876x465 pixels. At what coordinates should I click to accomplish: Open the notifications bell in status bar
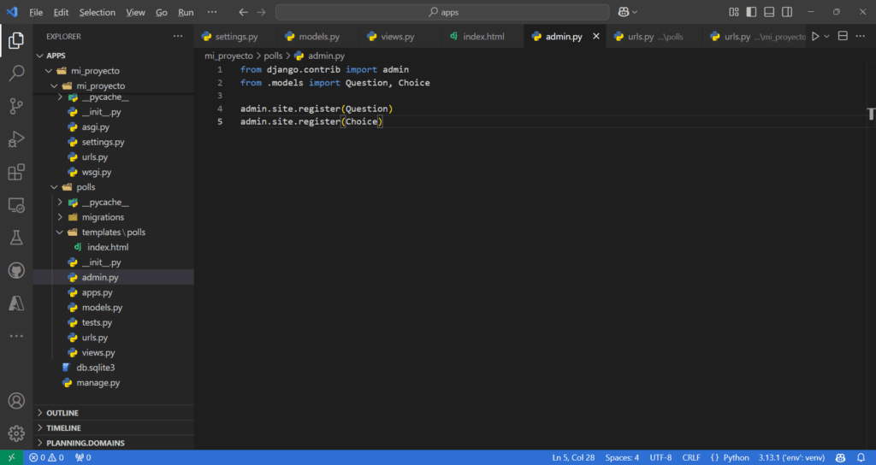click(861, 458)
